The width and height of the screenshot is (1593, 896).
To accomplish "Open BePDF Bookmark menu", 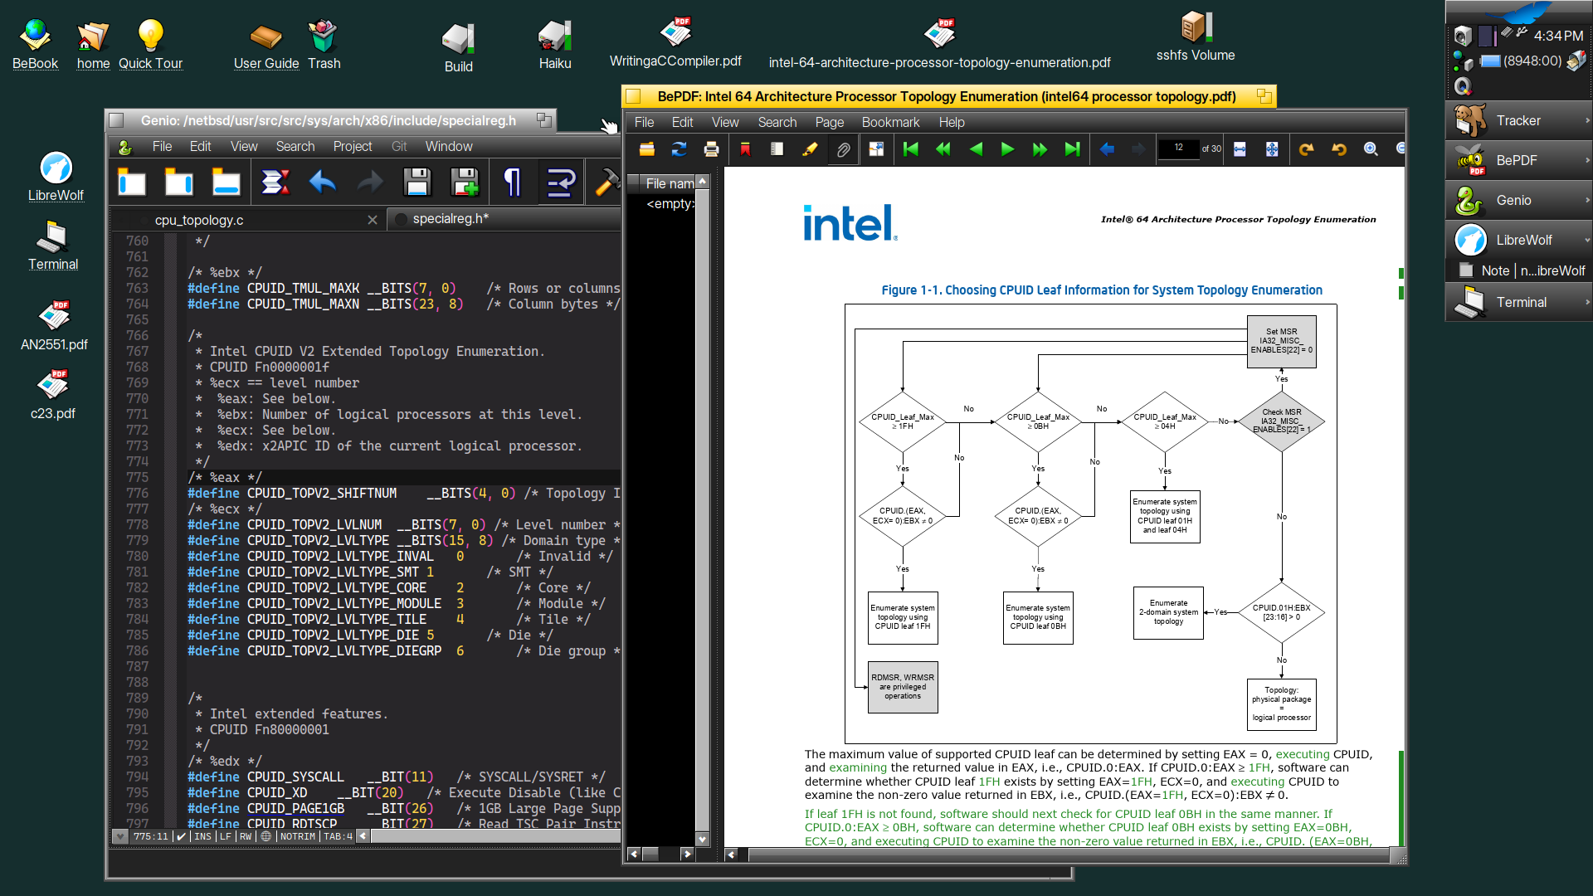I will [x=890, y=122].
